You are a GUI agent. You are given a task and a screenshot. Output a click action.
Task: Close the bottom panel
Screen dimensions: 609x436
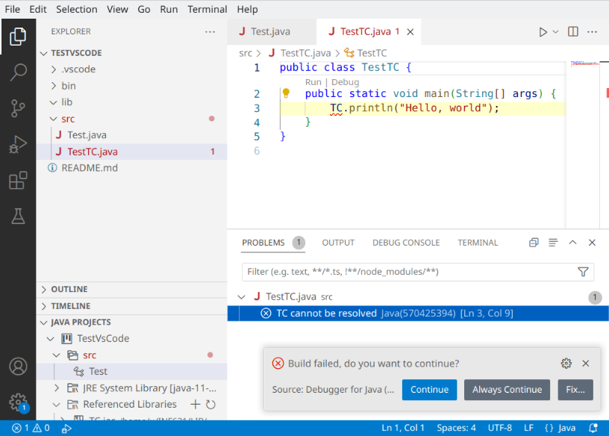click(592, 243)
